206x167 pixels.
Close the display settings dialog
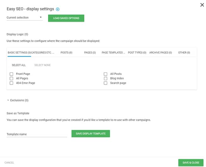(x=202, y=5)
